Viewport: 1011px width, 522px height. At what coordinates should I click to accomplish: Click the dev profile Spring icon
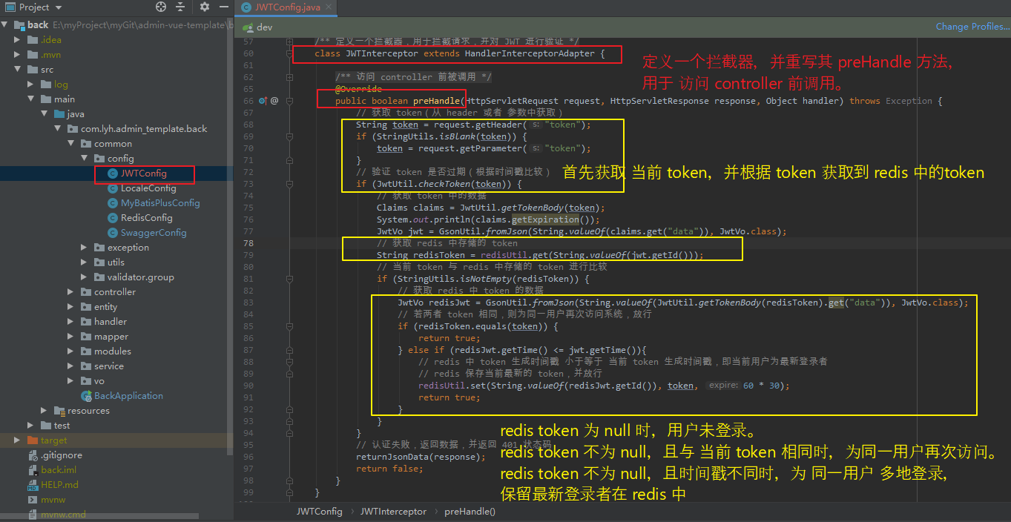pyautogui.click(x=247, y=27)
